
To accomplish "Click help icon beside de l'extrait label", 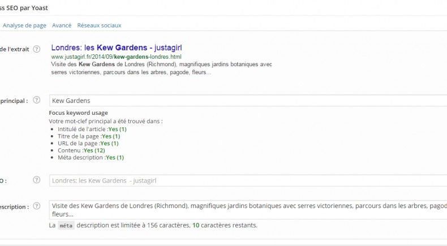I will [36, 49].
